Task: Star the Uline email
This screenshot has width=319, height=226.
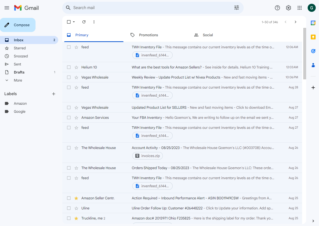Action: coord(76,208)
